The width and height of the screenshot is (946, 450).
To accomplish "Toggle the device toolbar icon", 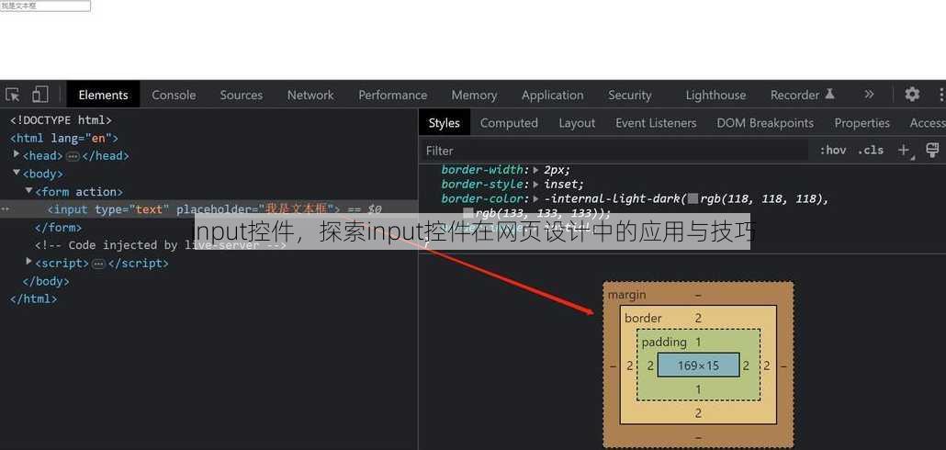I will pos(39,94).
